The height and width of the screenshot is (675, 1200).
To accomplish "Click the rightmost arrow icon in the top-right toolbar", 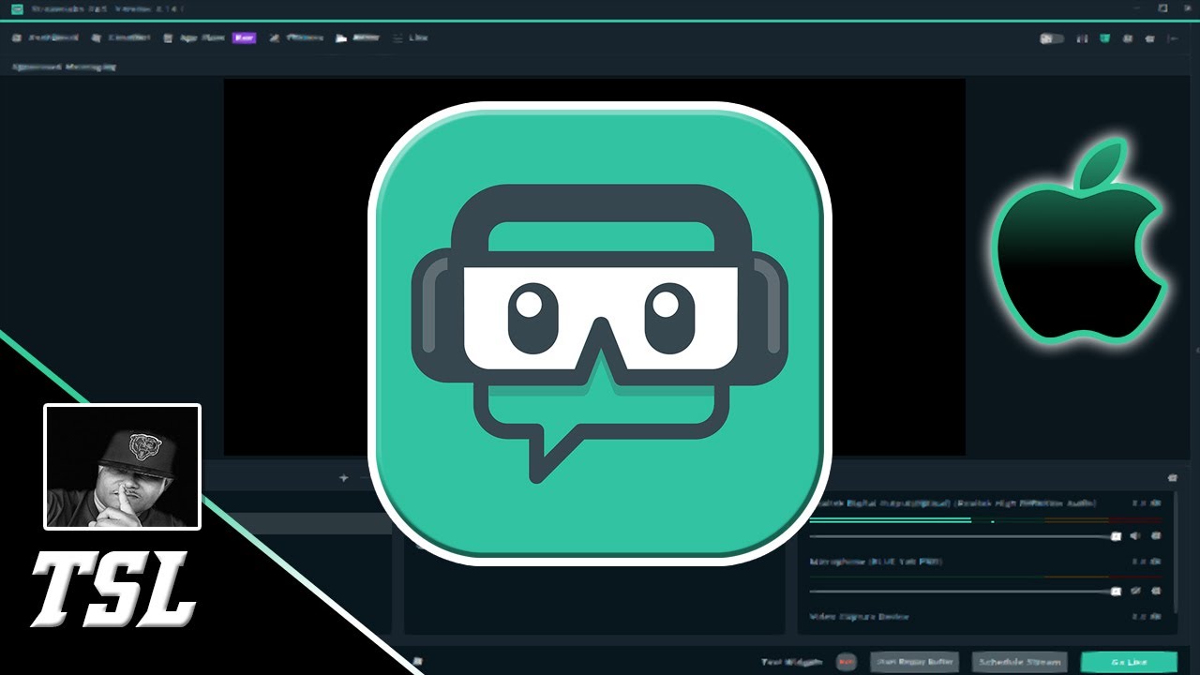I will [1173, 38].
